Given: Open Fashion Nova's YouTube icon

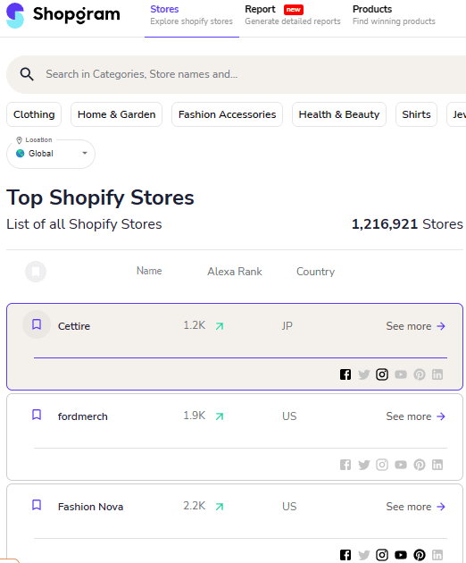Looking at the screenshot, I should tap(401, 555).
